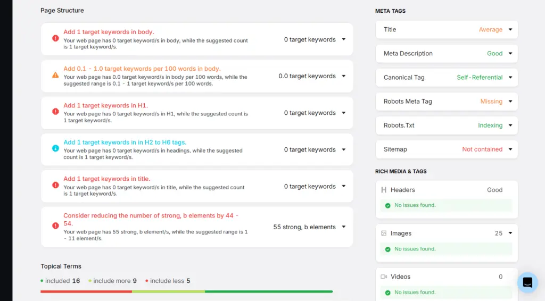Click 'Consider reducing the number of strong, b elements' heading
The width and height of the screenshot is (545, 301).
pos(151,220)
